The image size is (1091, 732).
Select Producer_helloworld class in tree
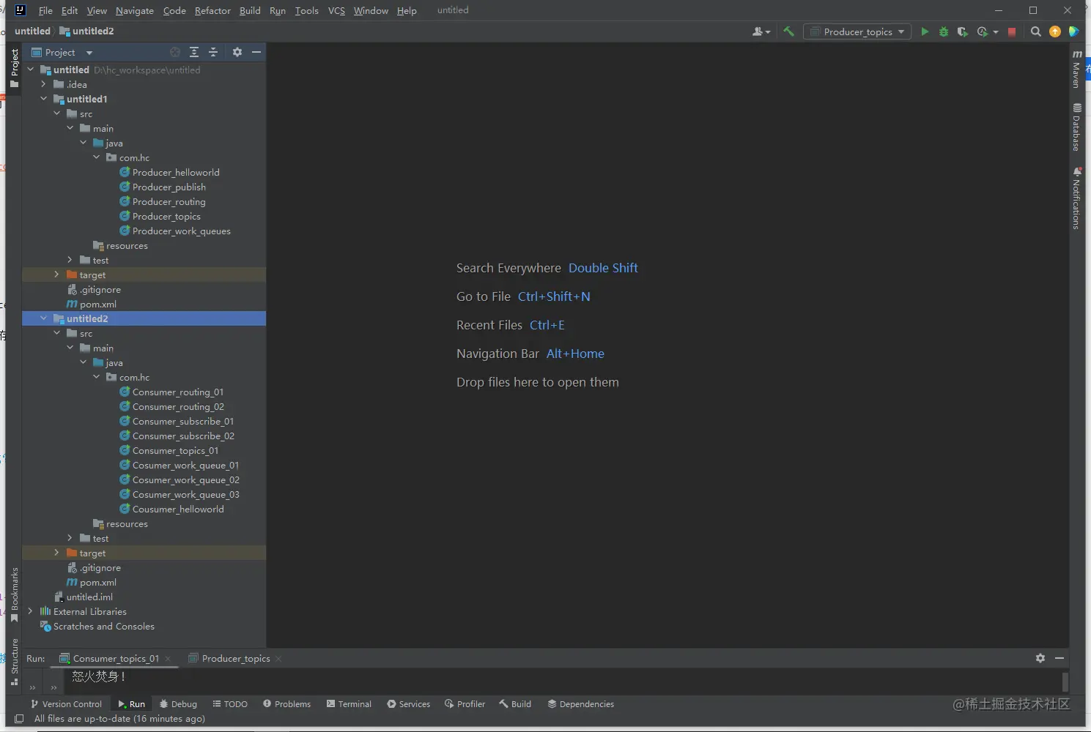coord(176,172)
